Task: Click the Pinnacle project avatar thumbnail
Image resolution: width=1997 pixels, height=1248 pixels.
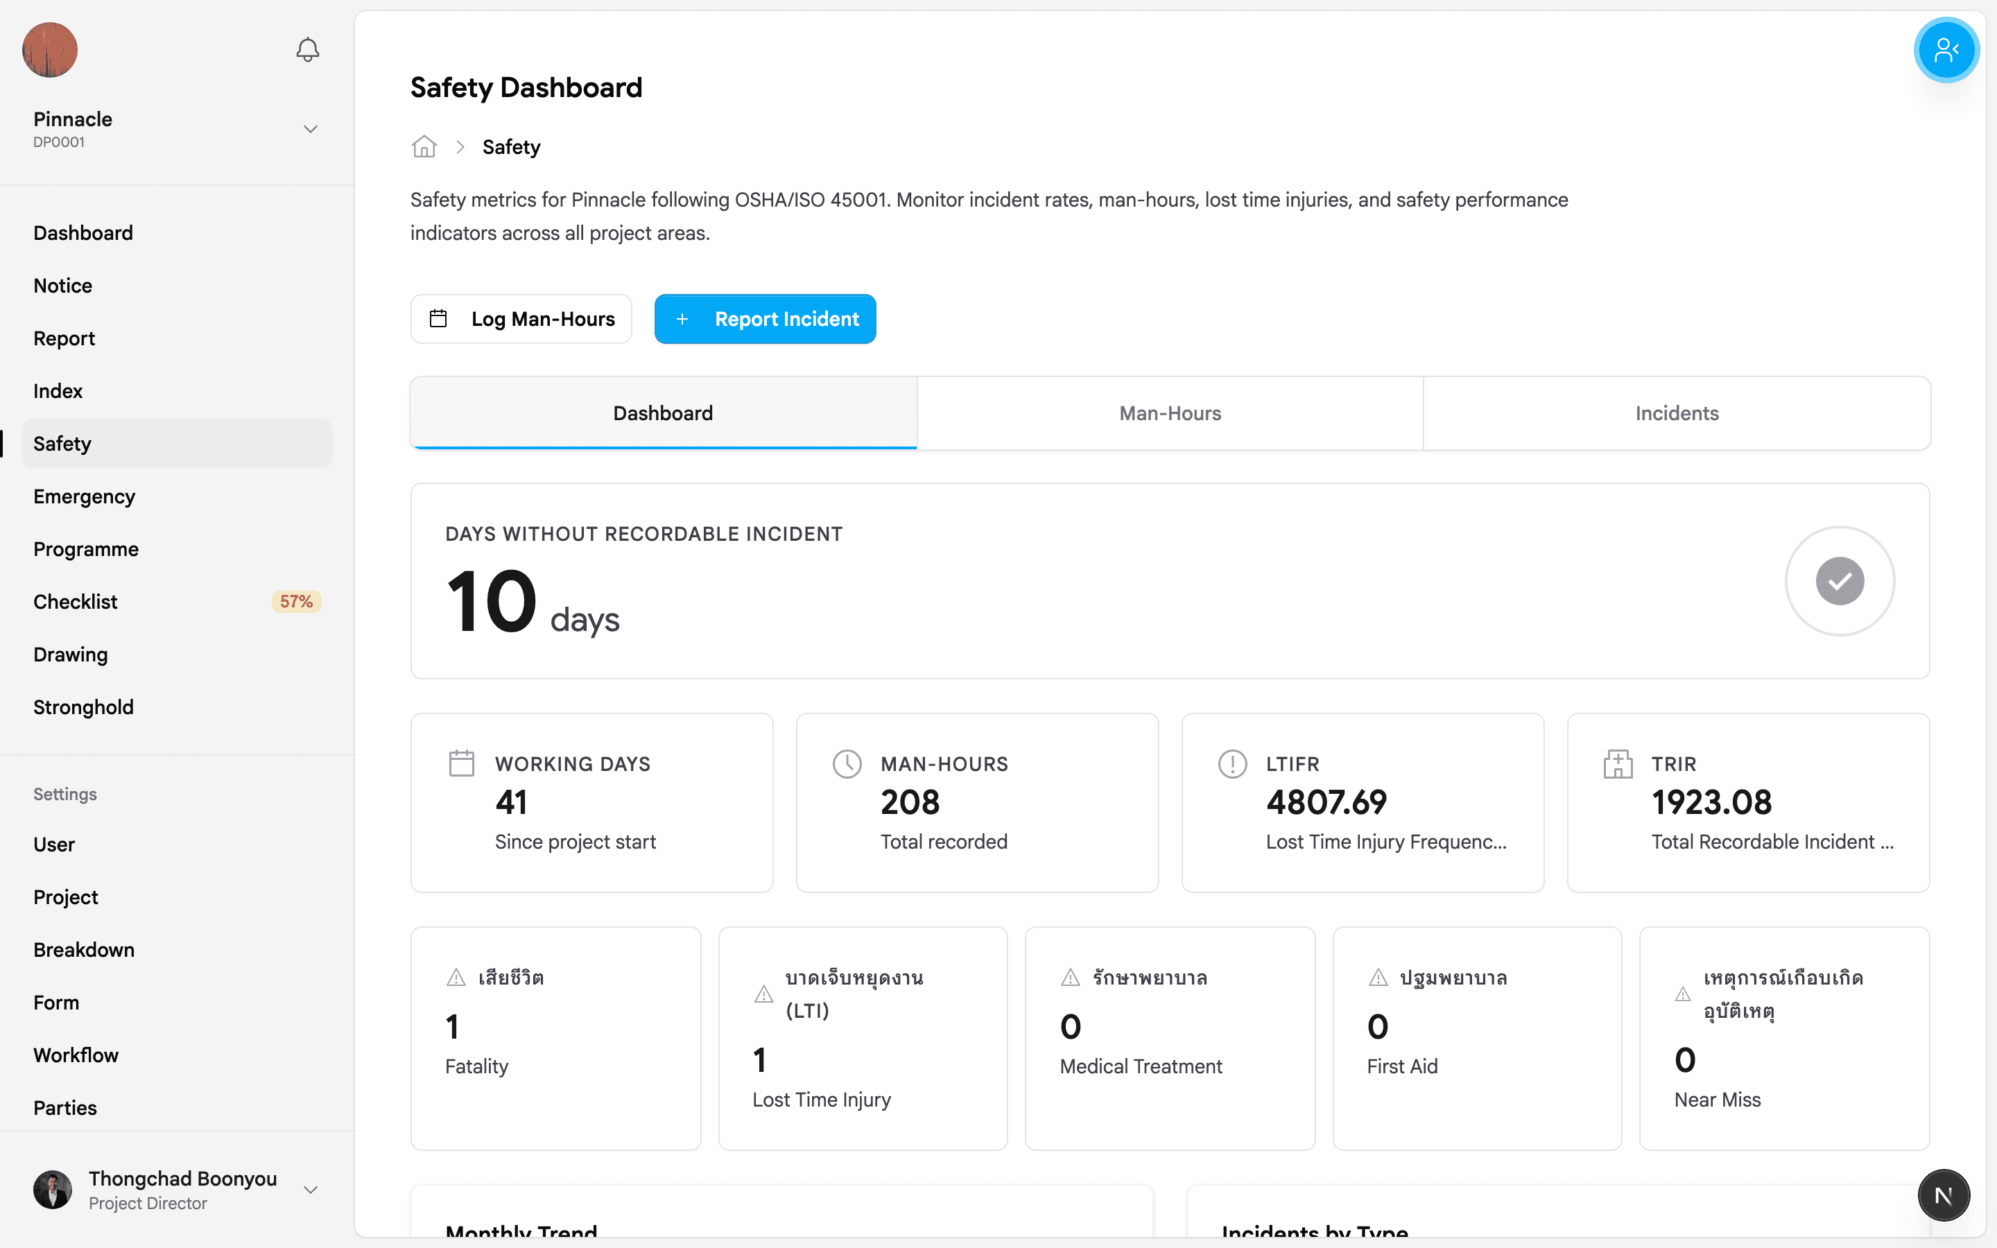Action: pos(49,49)
